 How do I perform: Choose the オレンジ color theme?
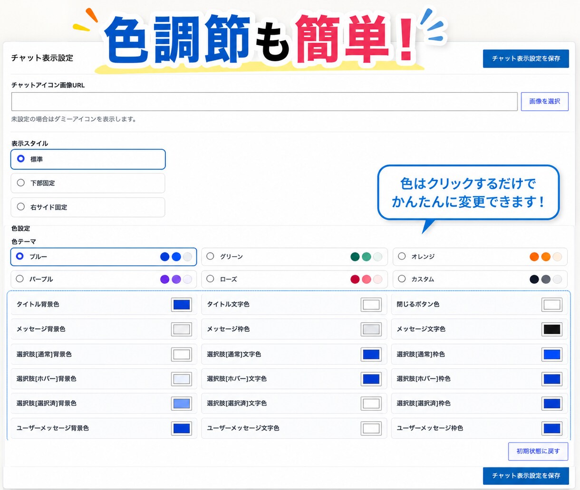coord(480,257)
